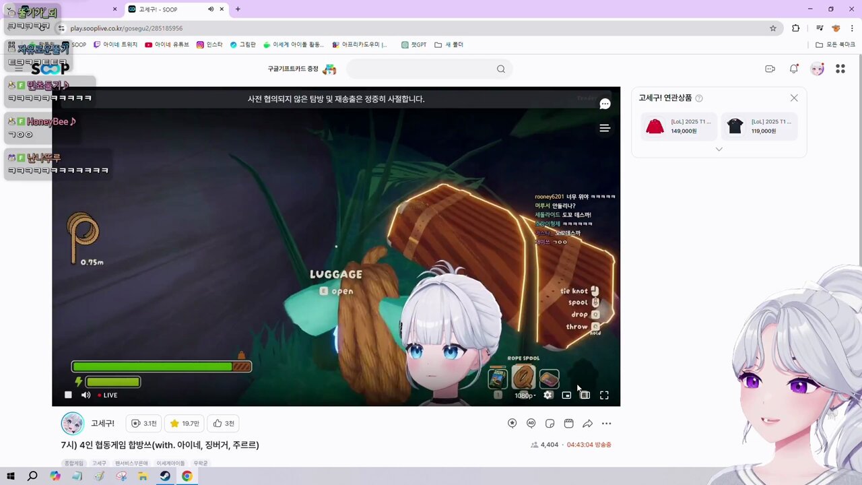Open Paint app from taskbar

(99, 476)
